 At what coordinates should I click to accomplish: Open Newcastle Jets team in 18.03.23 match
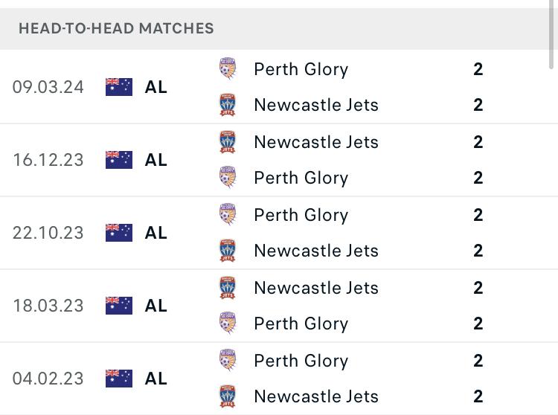click(316, 288)
